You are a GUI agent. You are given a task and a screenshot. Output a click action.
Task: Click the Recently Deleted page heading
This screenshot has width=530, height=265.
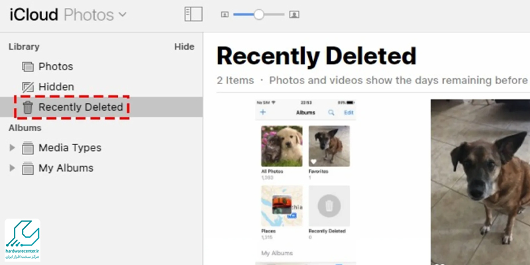317,56
